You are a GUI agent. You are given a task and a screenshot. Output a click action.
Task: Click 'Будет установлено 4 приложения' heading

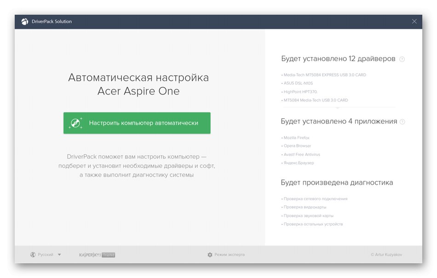pyautogui.click(x=339, y=122)
